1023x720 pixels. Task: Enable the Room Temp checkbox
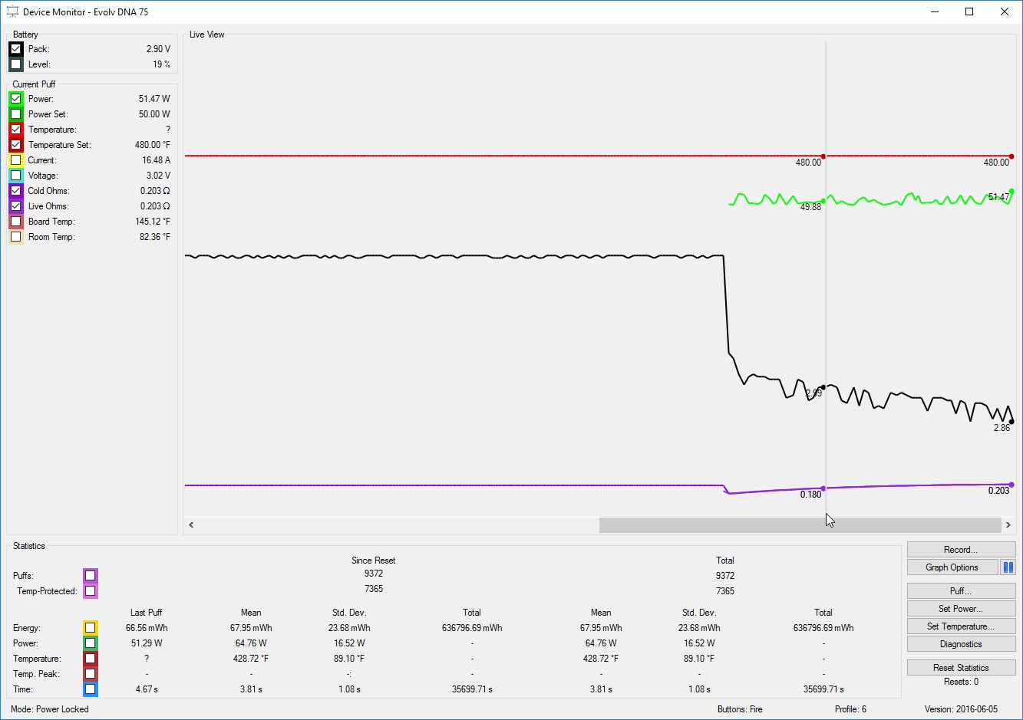click(15, 237)
